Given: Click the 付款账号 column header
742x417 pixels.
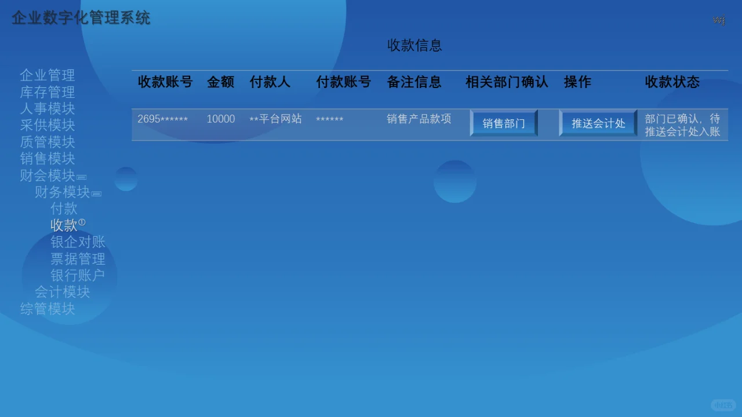Looking at the screenshot, I should (x=343, y=82).
